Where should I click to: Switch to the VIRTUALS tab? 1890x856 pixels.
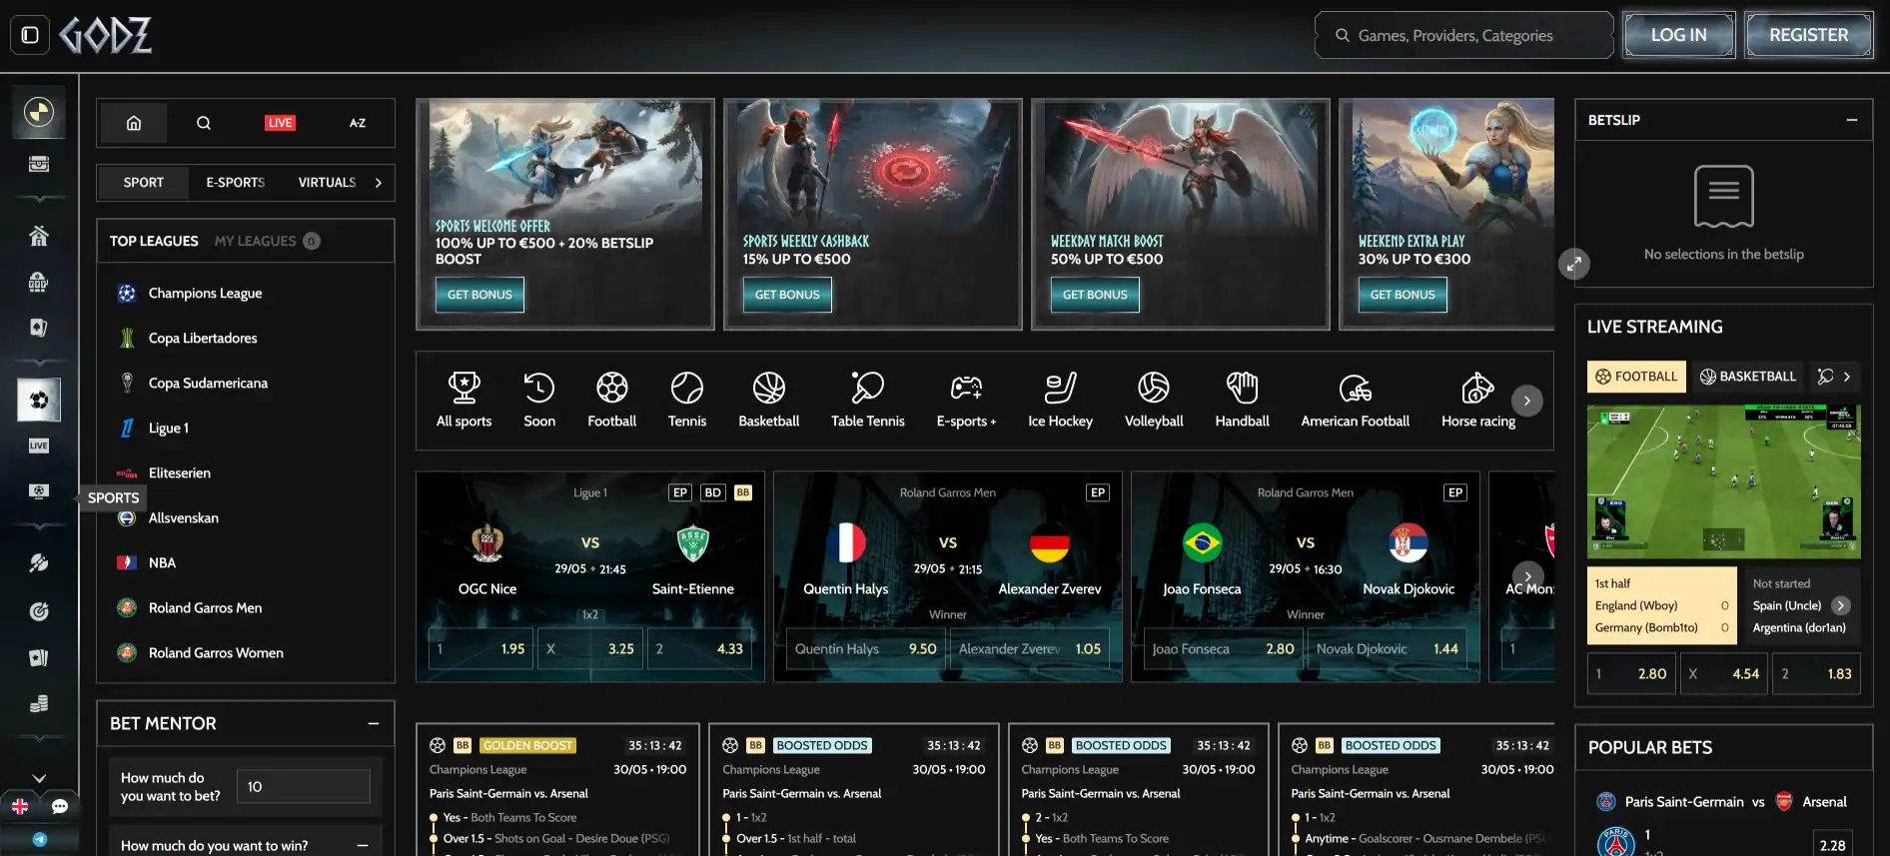(327, 183)
